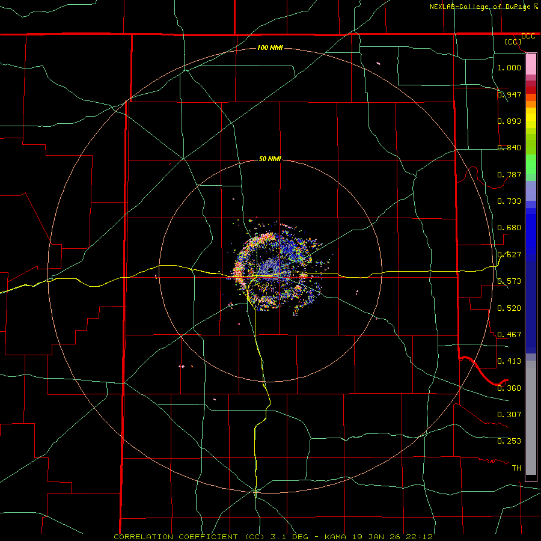Image resolution: width=541 pixels, height=541 pixels.
Task: Select the 0.307 legend value
Action: tap(509, 414)
